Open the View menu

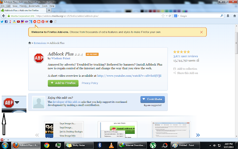click(15, 6)
